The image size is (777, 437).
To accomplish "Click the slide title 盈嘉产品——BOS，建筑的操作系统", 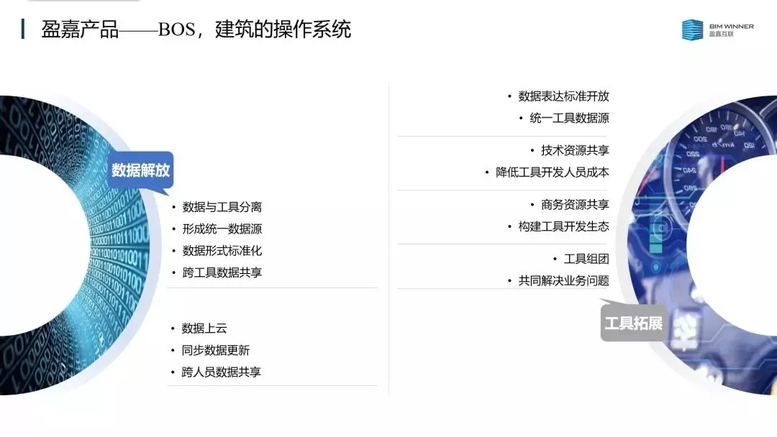I will click(x=196, y=30).
